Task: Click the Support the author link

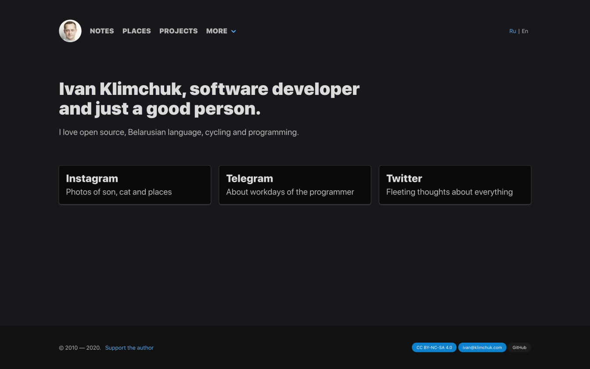Action: click(129, 347)
